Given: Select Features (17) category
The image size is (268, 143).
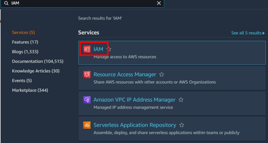Looking at the screenshot, I should click(x=25, y=42).
